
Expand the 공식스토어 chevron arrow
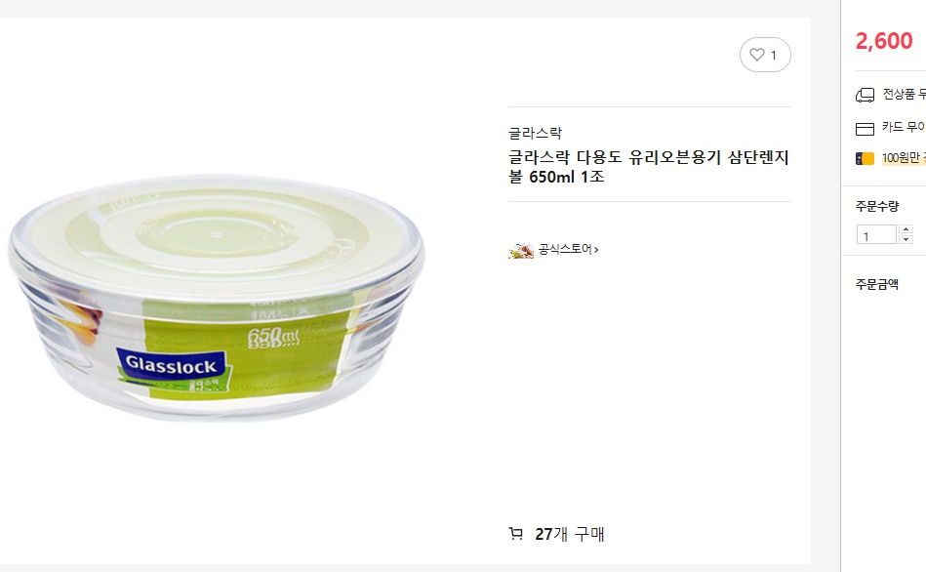pyautogui.click(x=596, y=250)
